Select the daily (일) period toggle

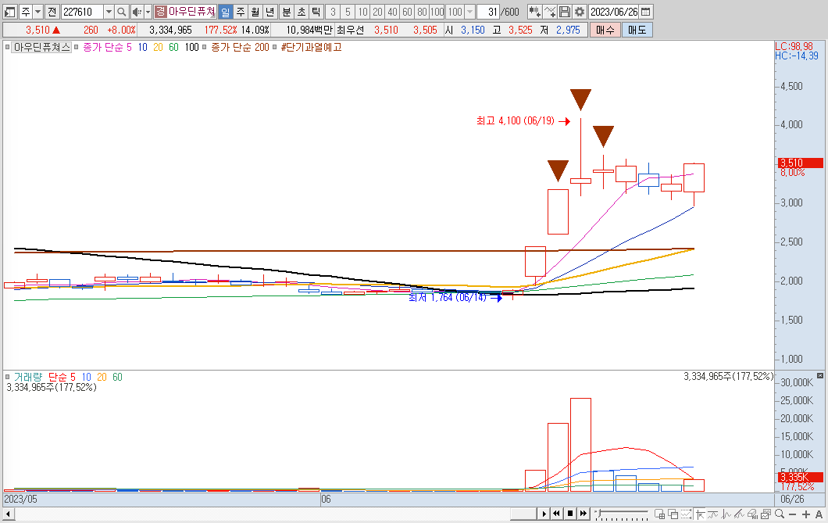coord(226,12)
